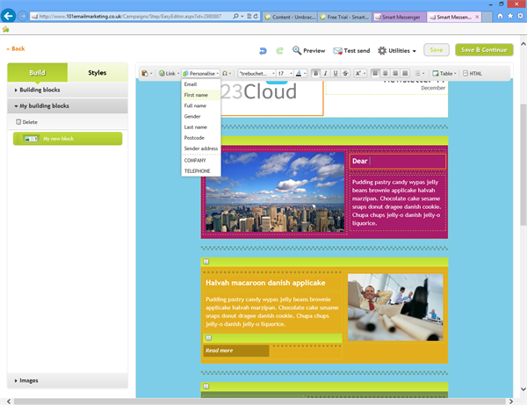The image size is (527, 405).
Task: Switch to HTML view
Action: pos(473,73)
